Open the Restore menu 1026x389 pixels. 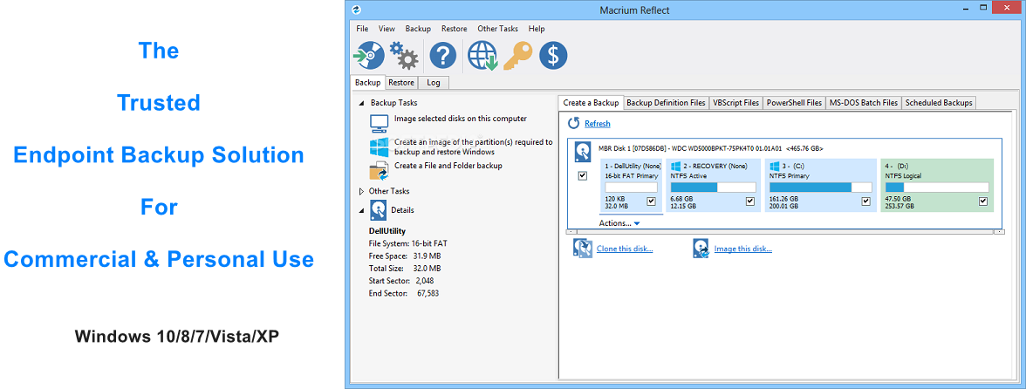click(454, 29)
